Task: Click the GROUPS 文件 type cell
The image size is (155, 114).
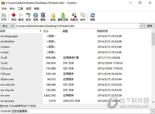Action: point(72,101)
